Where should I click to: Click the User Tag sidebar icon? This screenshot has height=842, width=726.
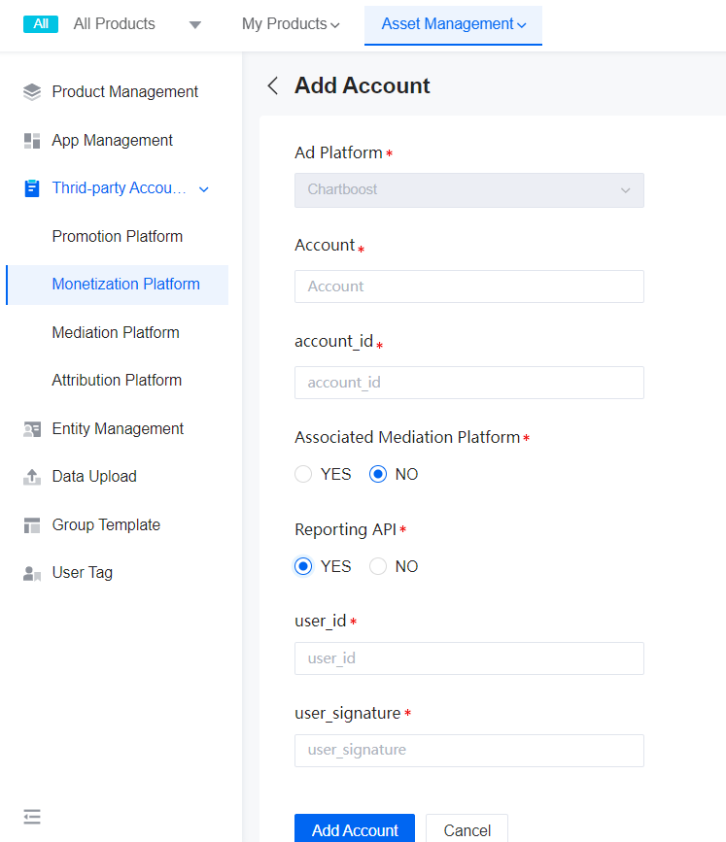coord(30,572)
